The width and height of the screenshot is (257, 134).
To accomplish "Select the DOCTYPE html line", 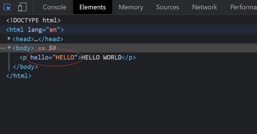I will pos(34,21).
